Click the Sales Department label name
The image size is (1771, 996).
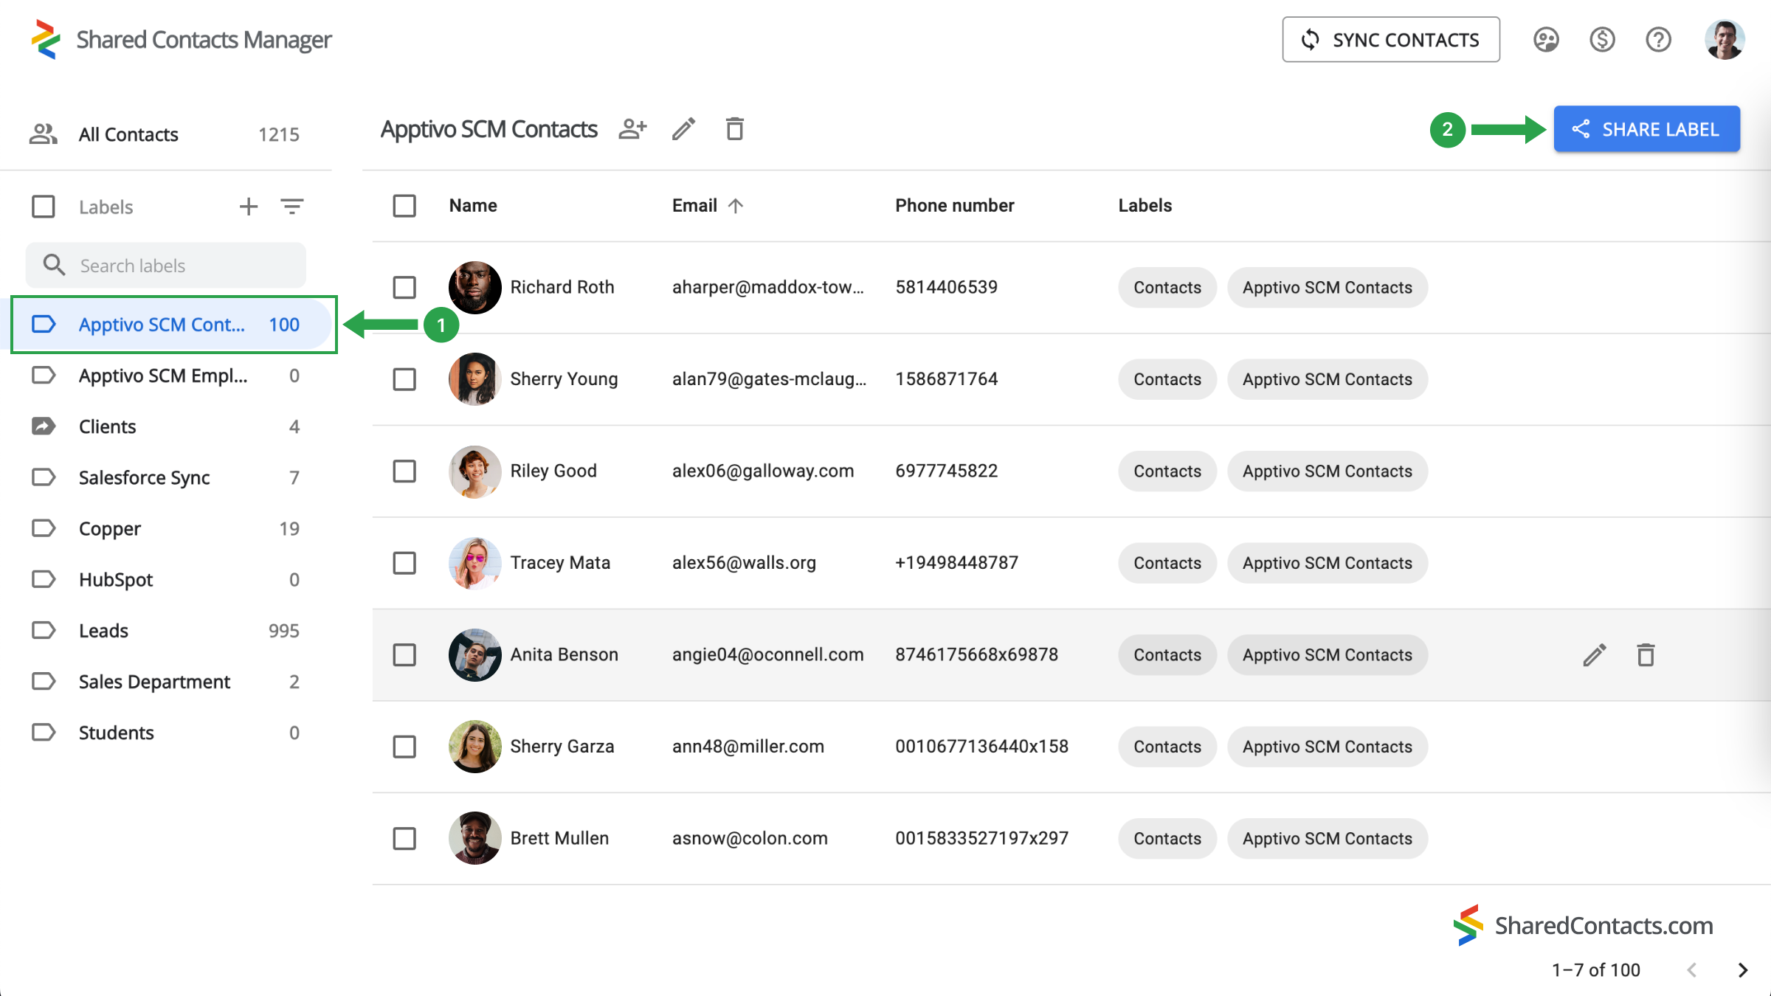[154, 681]
